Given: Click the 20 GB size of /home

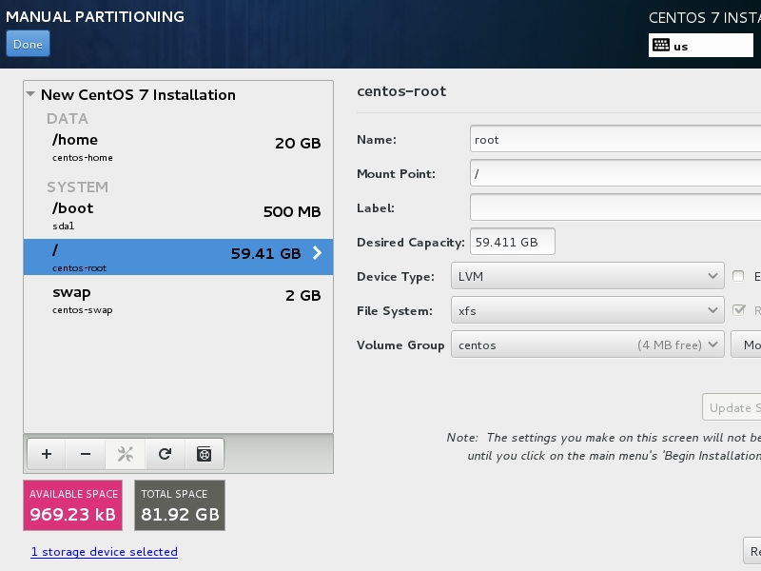Looking at the screenshot, I should point(298,144).
